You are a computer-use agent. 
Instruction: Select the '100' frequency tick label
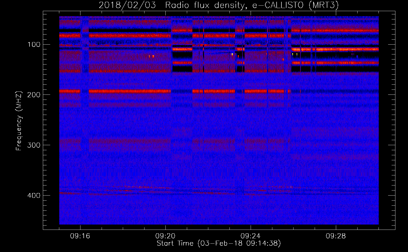(34, 45)
